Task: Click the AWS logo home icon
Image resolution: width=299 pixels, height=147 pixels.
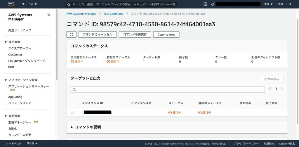Action: 11,4
